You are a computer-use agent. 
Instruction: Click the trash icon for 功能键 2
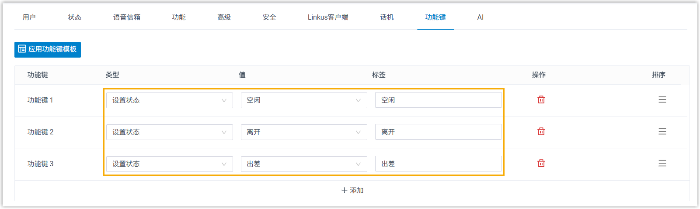click(x=541, y=132)
